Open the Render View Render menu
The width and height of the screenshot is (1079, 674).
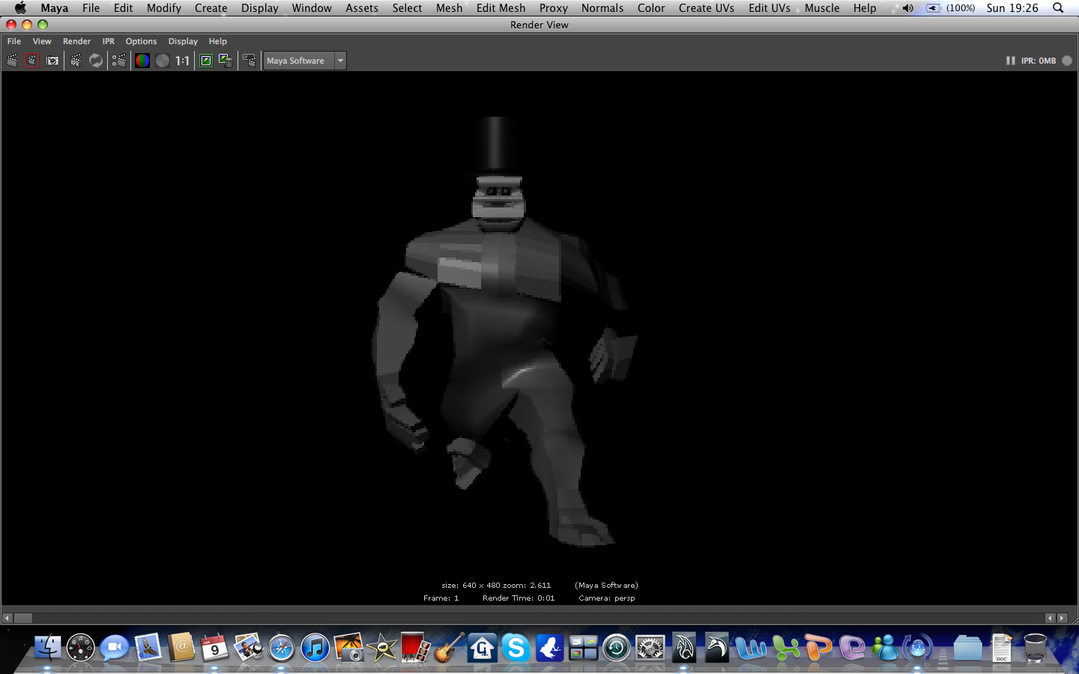pyautogui.click(x=76, y=41)
